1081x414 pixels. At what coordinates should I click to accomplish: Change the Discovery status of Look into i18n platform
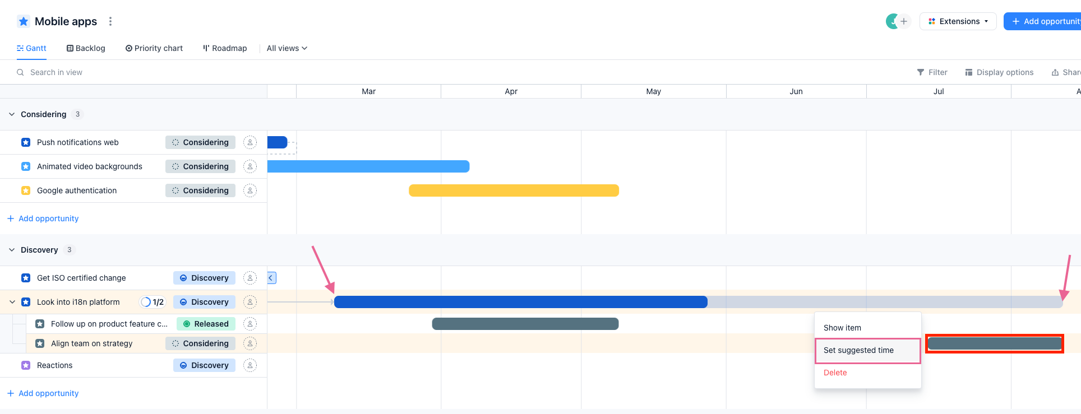coord(204,302)
